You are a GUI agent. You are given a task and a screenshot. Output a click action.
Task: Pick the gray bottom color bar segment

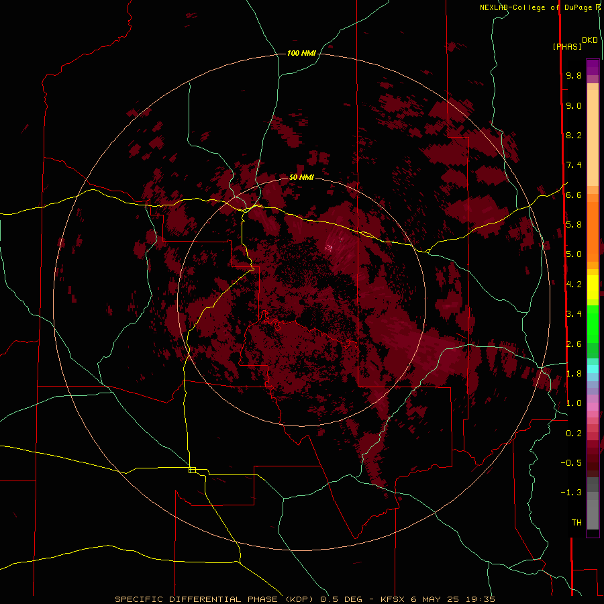click(x=593, y=514)
